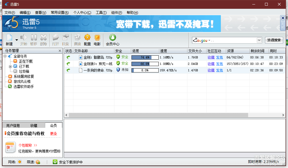This screenshot has width=288, height=168.
Task: Open the 帮助(H) menu
Action: [x=132, y=12]
